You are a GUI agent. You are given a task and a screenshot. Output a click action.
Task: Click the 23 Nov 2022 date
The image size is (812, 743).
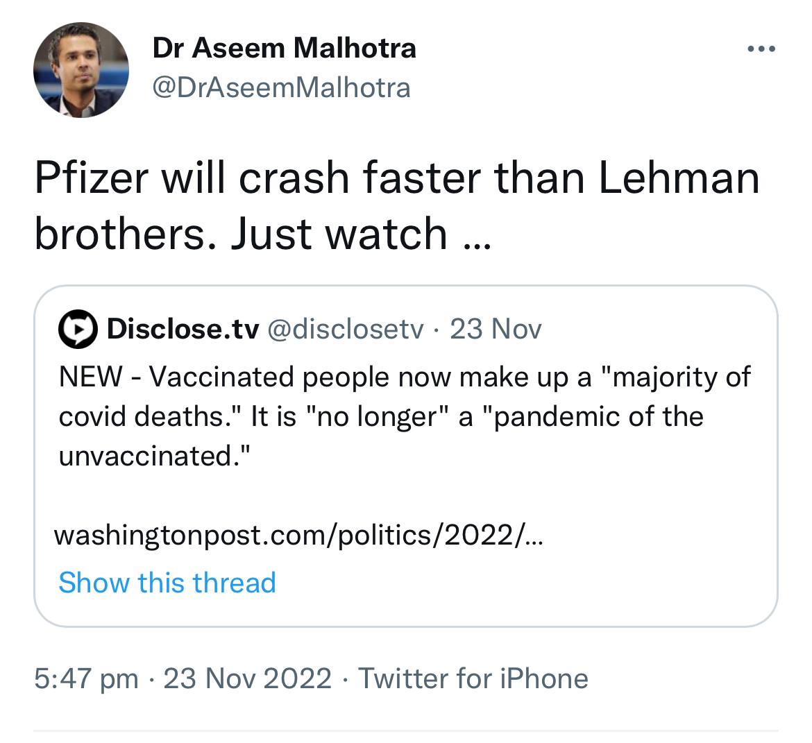[248, 678]
